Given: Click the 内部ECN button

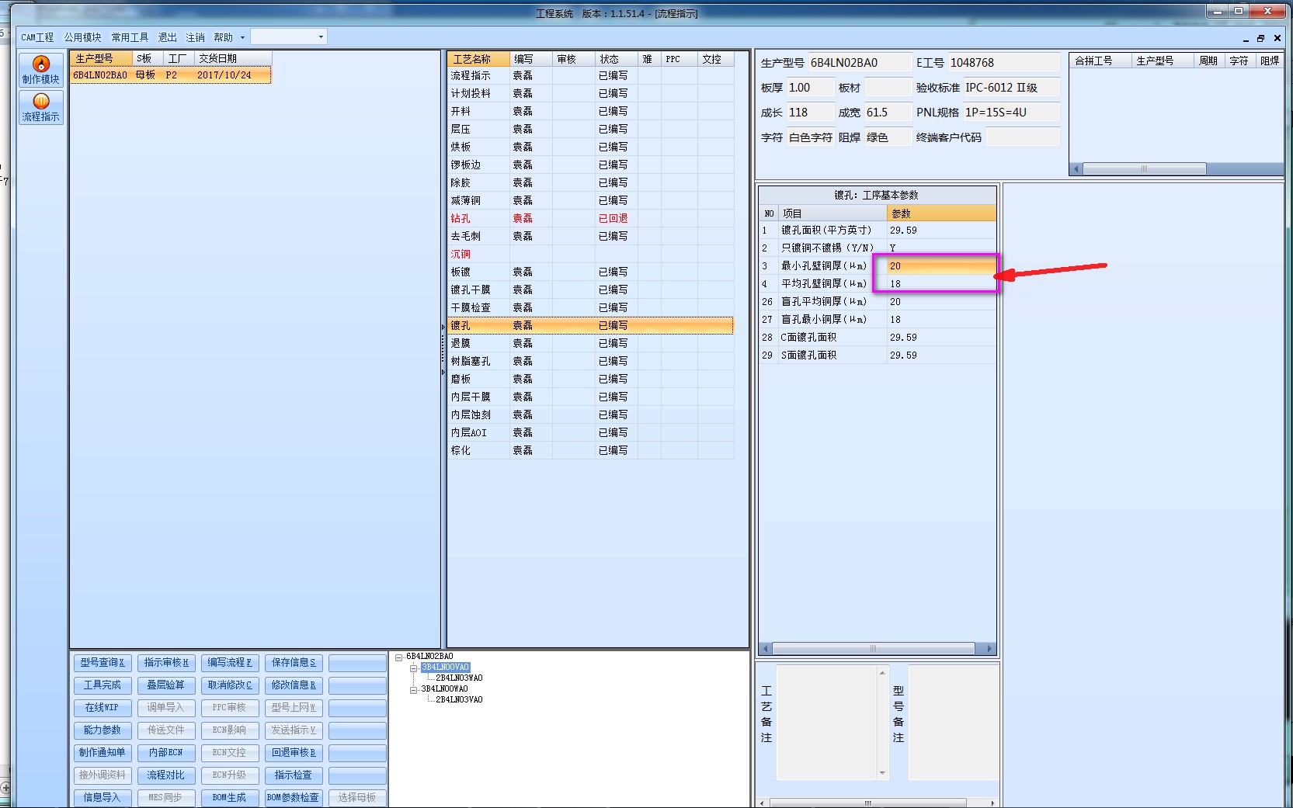Looking at the screenshot, I should point(166,753).
